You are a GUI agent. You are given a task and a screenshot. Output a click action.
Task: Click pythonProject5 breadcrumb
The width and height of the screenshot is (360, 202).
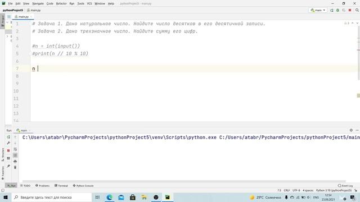pos(13,10)
